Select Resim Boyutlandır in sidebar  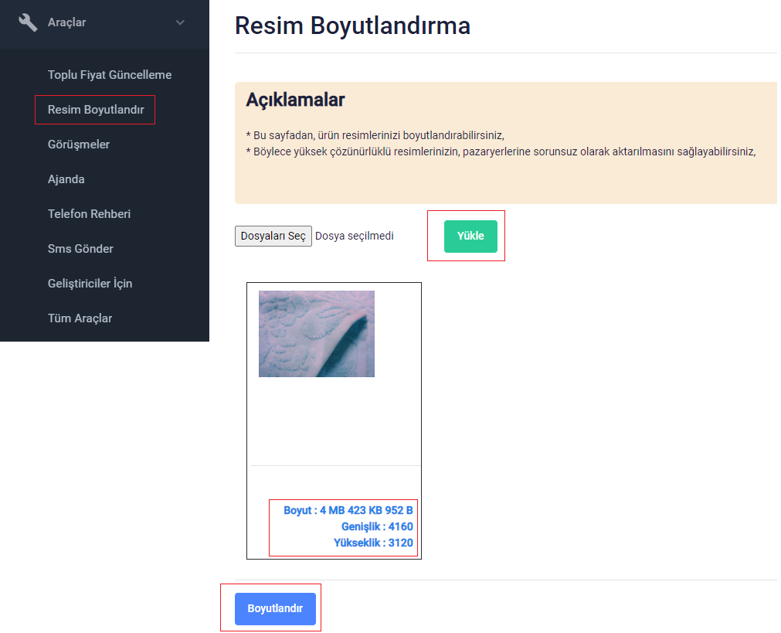point(96,110)
